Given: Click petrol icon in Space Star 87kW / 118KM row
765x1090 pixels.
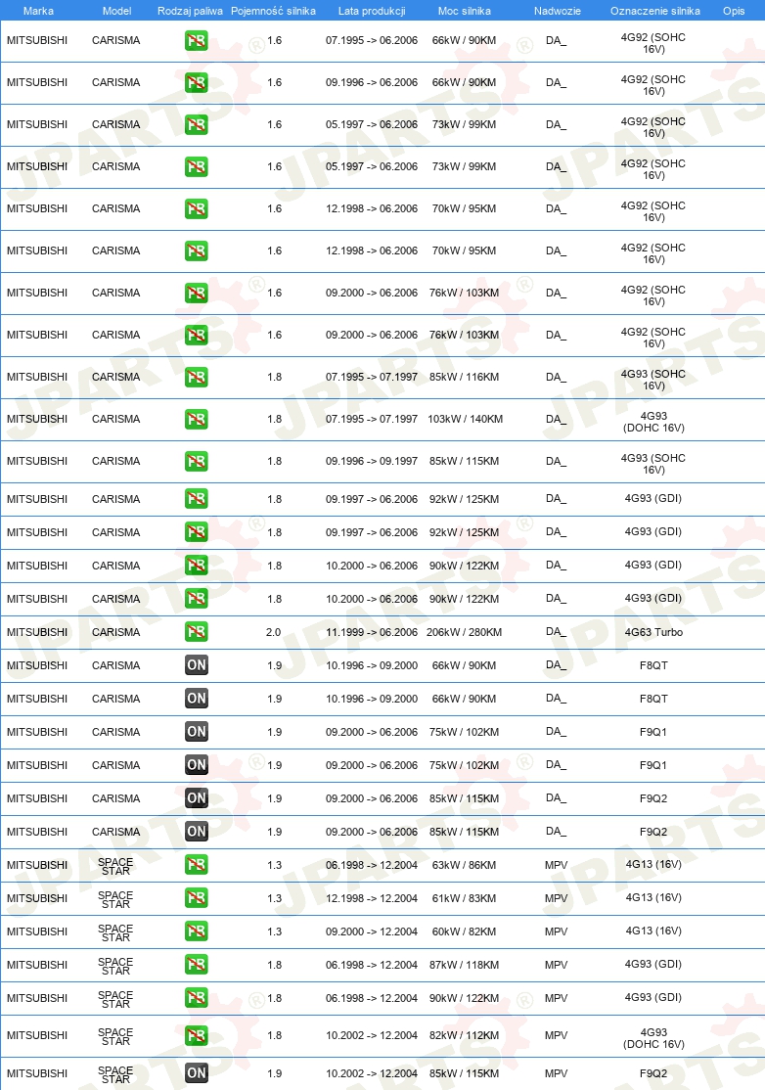Looking at the screenshot, I should (197, 965).
